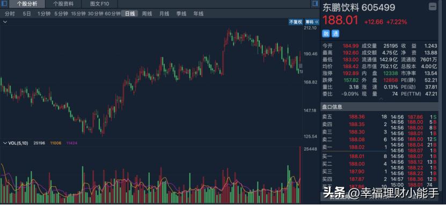The image size is (446, 205).
Task: Click the 25448 volume axis label
Action: click(x=310, y=149)
